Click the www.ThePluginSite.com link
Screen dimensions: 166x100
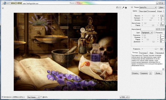pyautogui.click(x=31, y=4)
